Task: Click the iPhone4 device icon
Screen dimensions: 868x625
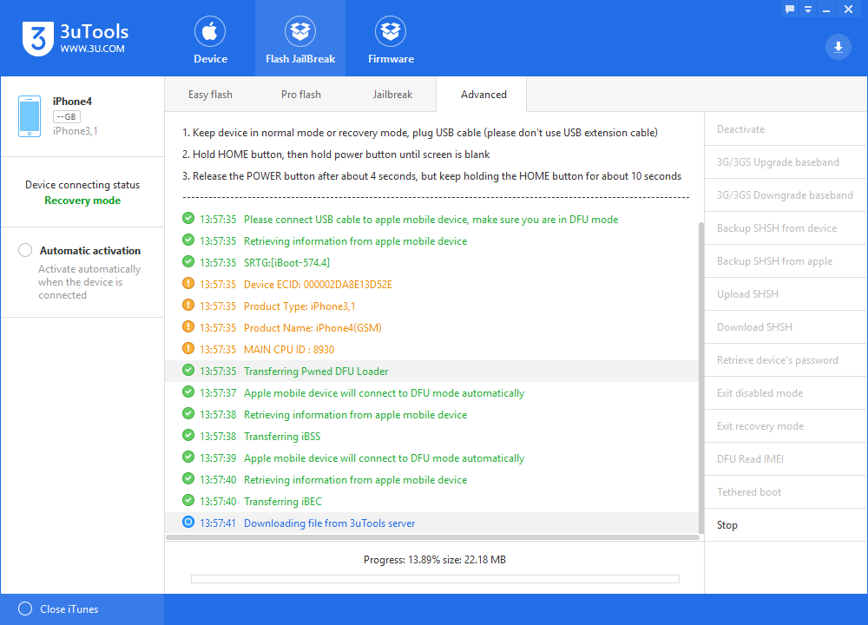Action: (30, 116)
